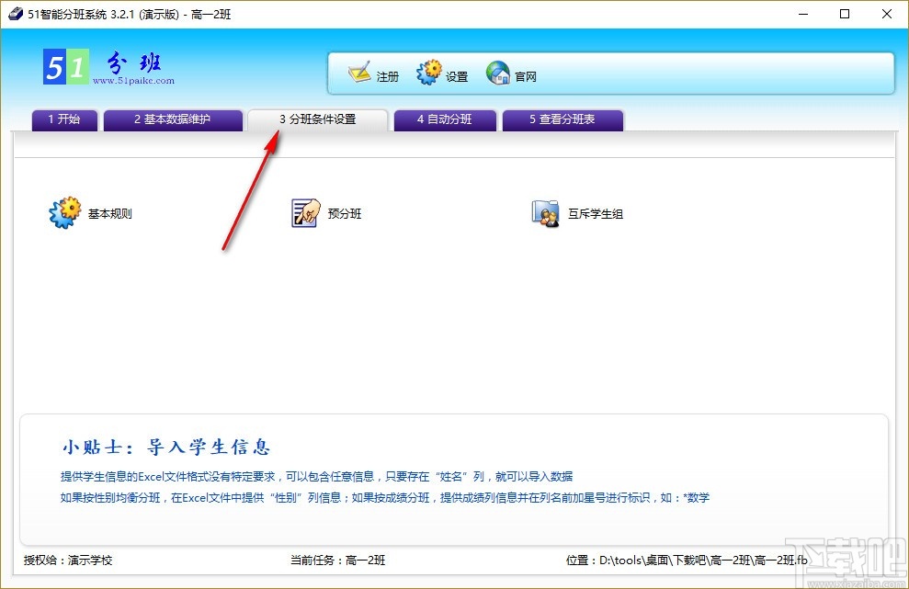Open the 注册 registration tool
Screen dimensions: 909x589
coord(372,74)
